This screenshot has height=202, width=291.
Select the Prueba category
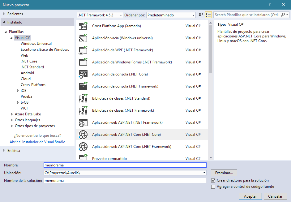pos(26,97)
